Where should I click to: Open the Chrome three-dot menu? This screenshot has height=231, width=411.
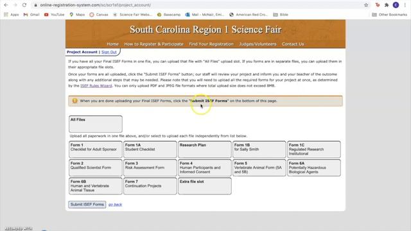pyautogui.click(x=405, y=5)
